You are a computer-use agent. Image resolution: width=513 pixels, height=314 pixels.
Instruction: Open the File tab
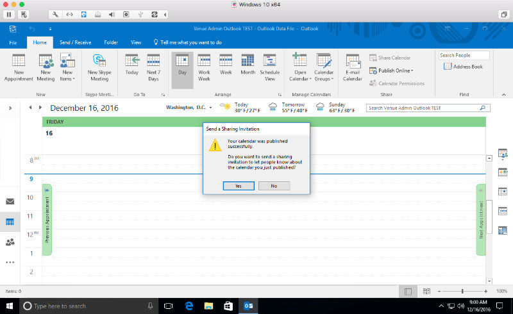13,42
